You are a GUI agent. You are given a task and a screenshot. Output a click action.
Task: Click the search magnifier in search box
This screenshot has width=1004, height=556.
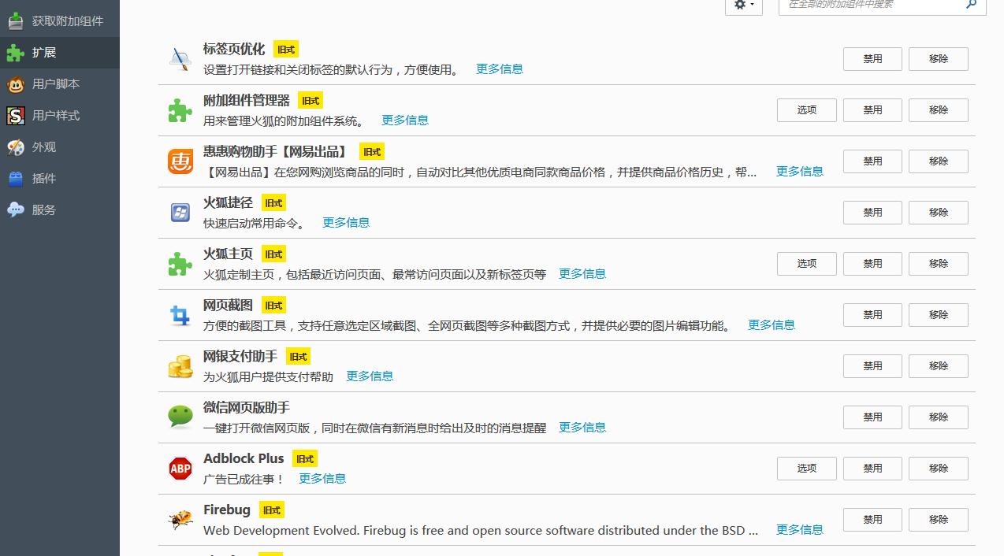972,5
